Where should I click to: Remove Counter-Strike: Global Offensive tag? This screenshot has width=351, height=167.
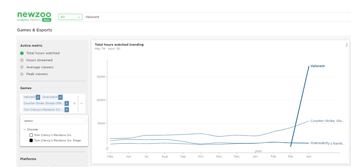click(67, 104)
